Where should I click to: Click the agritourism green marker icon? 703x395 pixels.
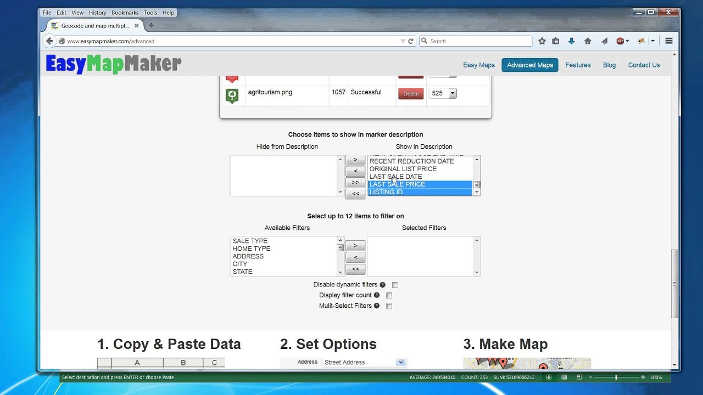coord(232,95)
